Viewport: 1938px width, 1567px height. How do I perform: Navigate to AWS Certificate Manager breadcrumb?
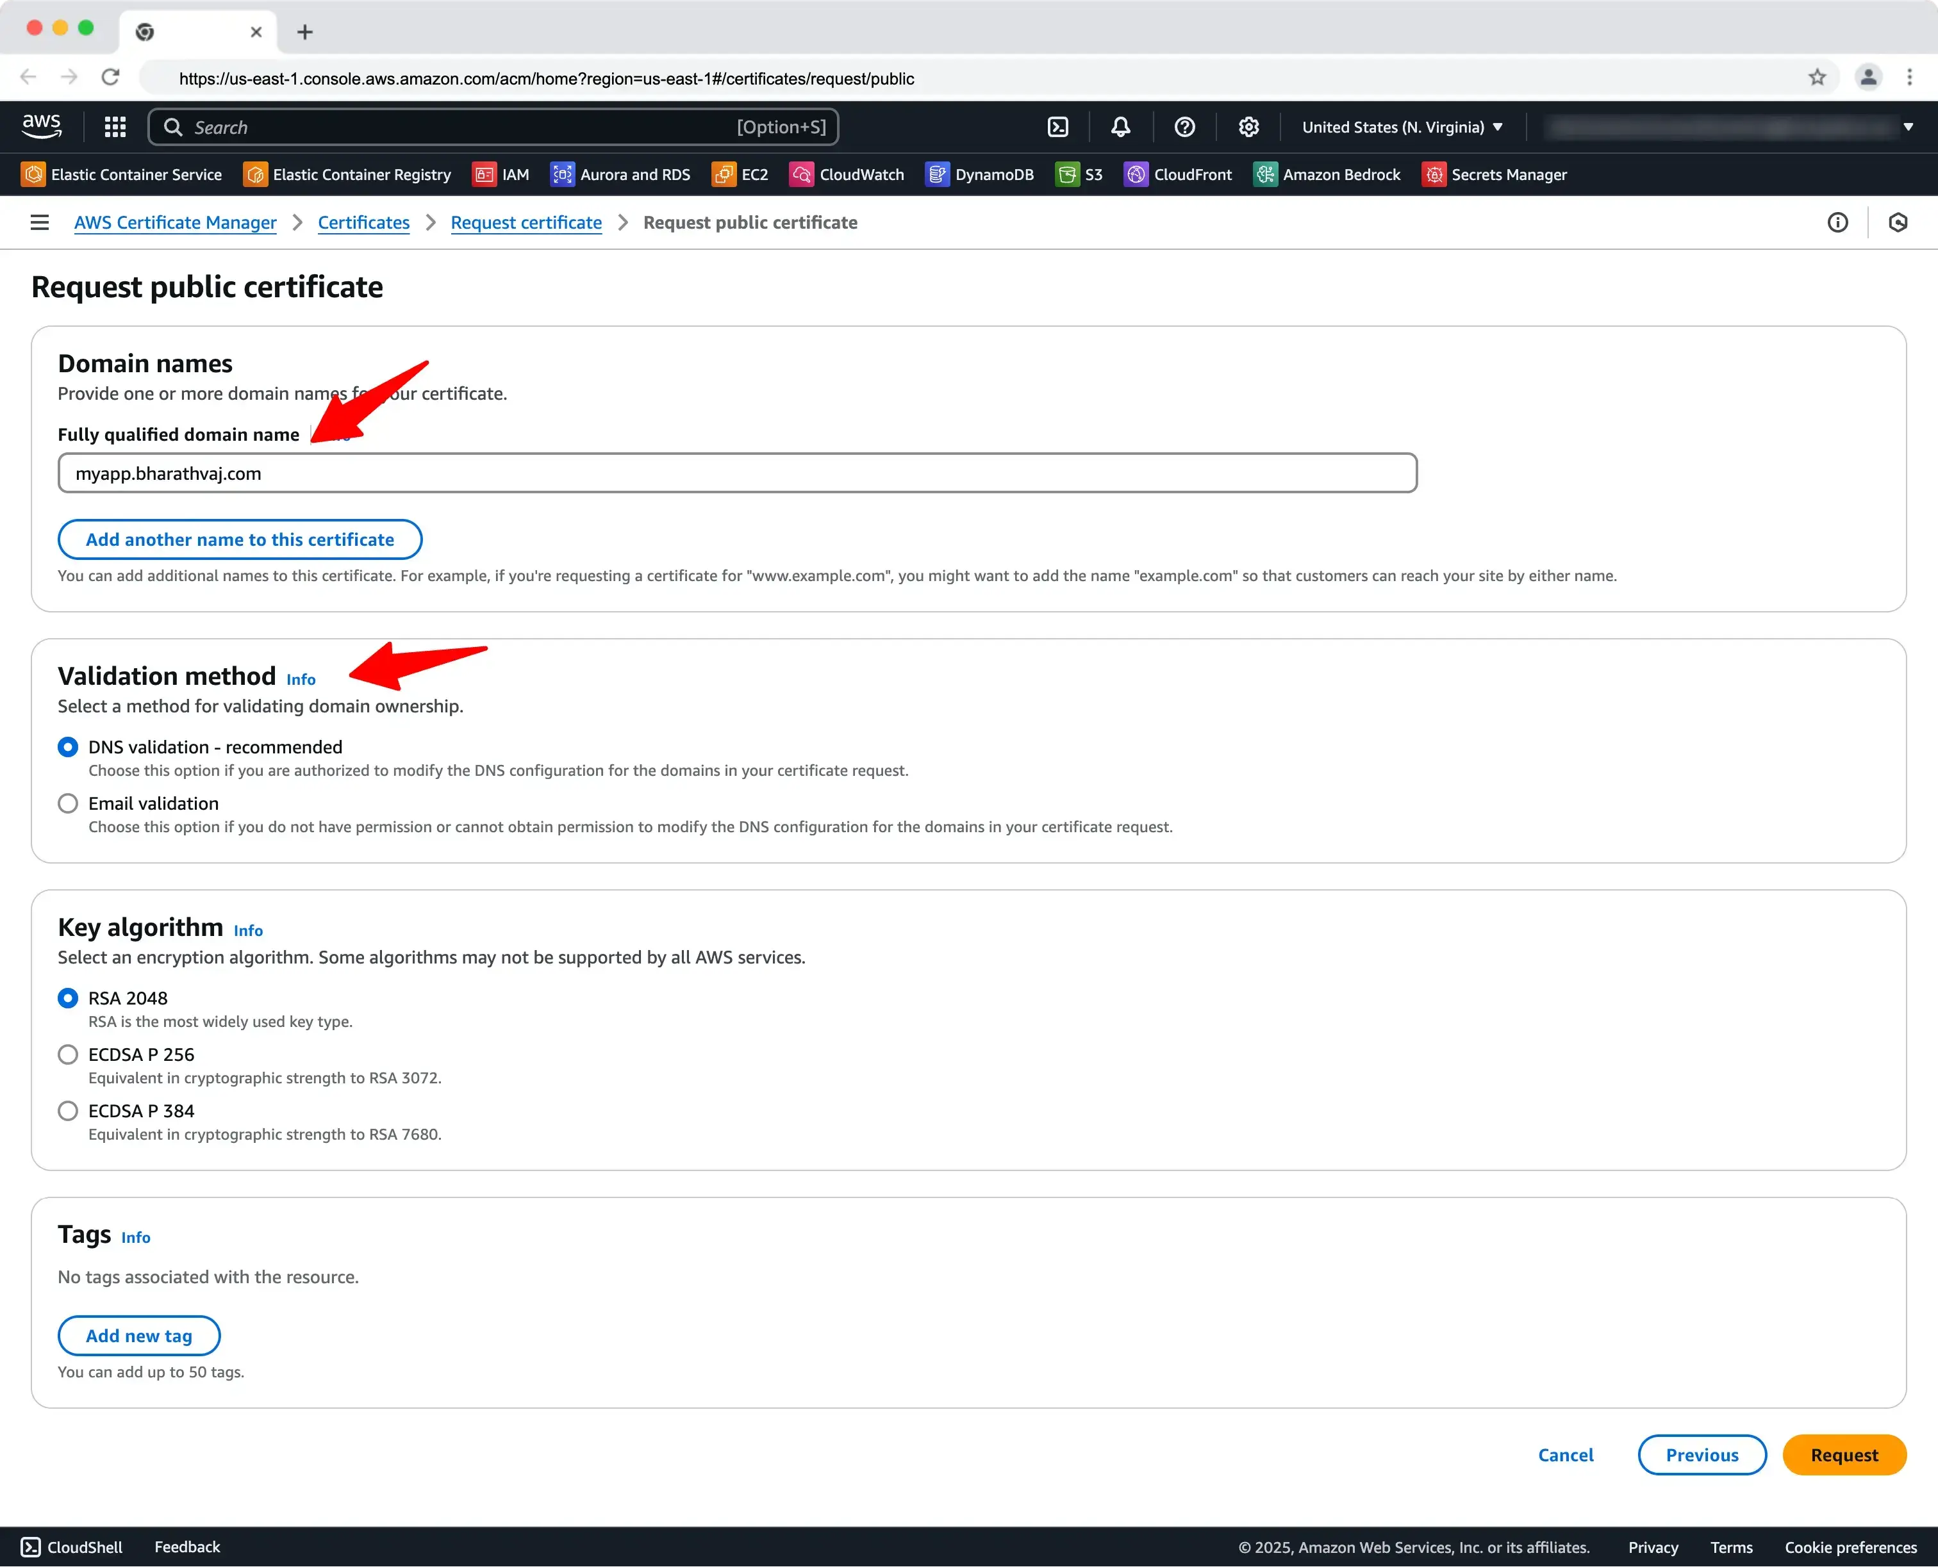pos(175,222)
